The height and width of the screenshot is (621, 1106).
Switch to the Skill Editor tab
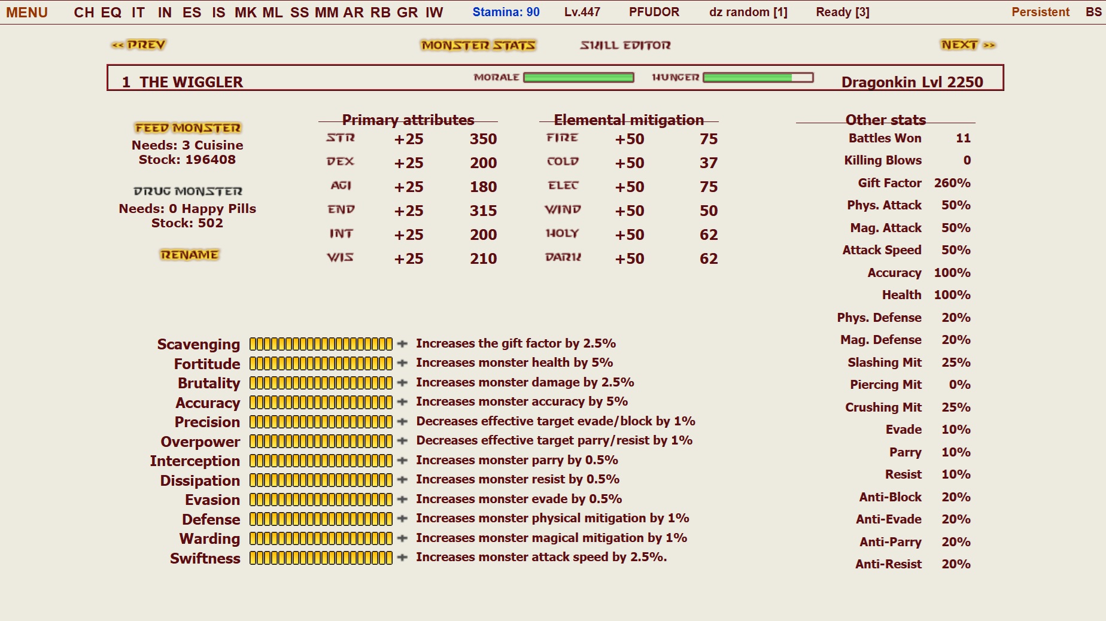[x=625, y=45]
